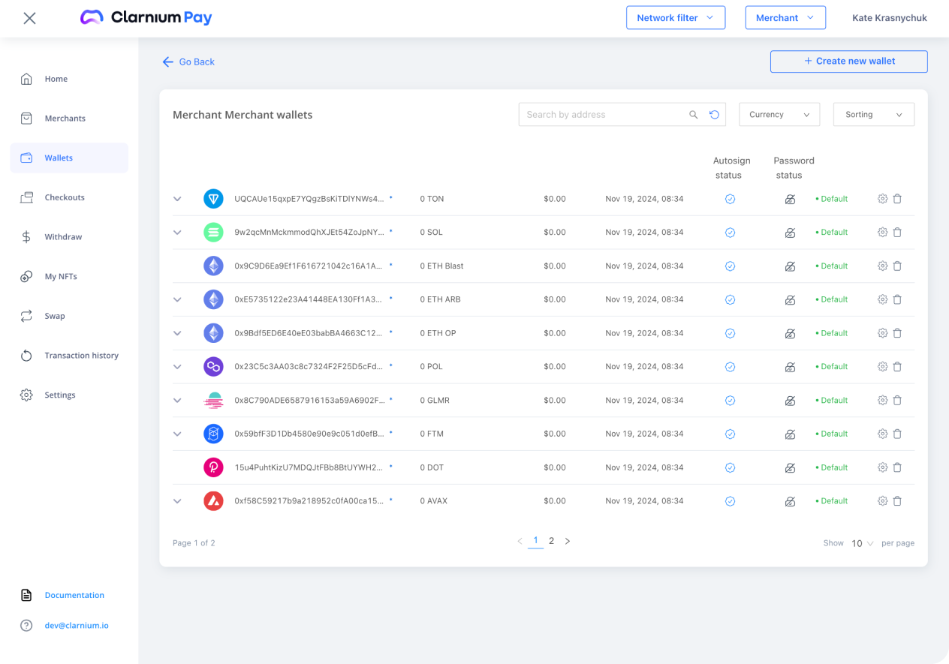Viewport: 949px width, 664px height.
Task: Click the Moonbeam GLMR coin icon
Action: [x=213, y=400]
